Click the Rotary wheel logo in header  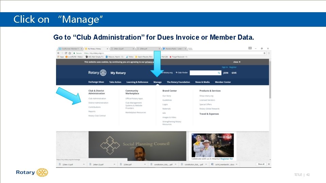(x=103, y=73)
